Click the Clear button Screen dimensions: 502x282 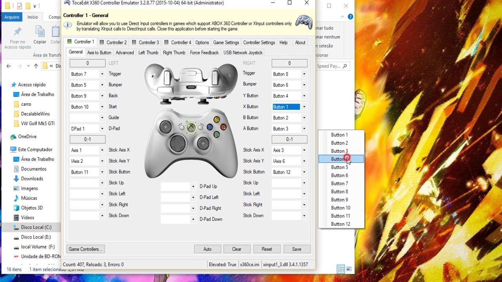[x=237, y=249]
